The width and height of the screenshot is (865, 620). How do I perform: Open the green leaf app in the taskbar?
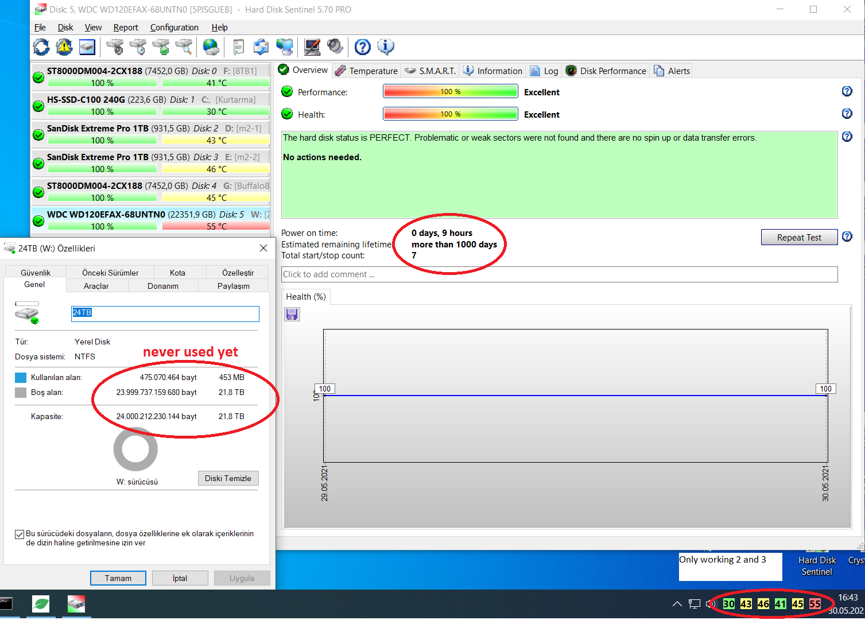41,604
